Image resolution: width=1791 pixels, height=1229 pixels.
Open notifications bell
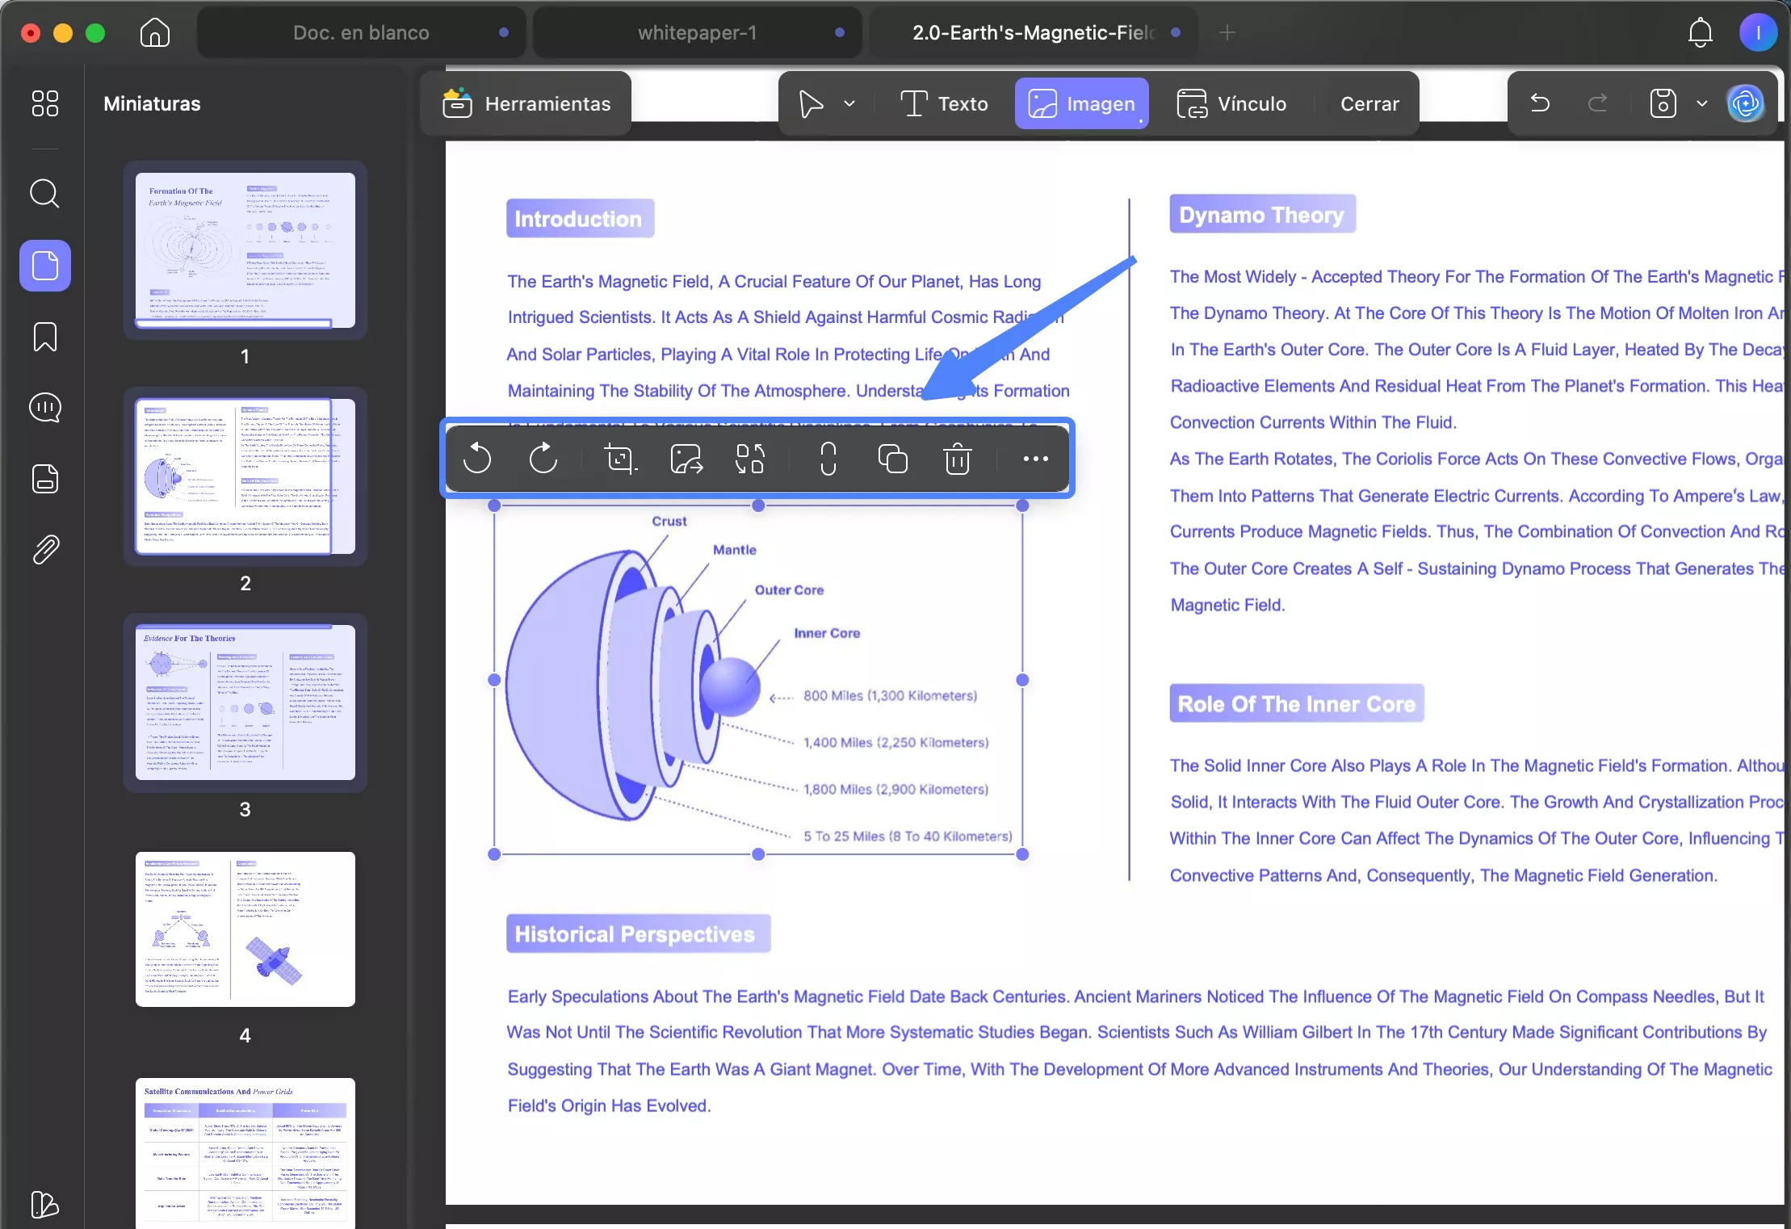1700,33
